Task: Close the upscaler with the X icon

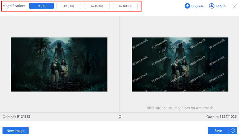Action: (x=235, y=6)
